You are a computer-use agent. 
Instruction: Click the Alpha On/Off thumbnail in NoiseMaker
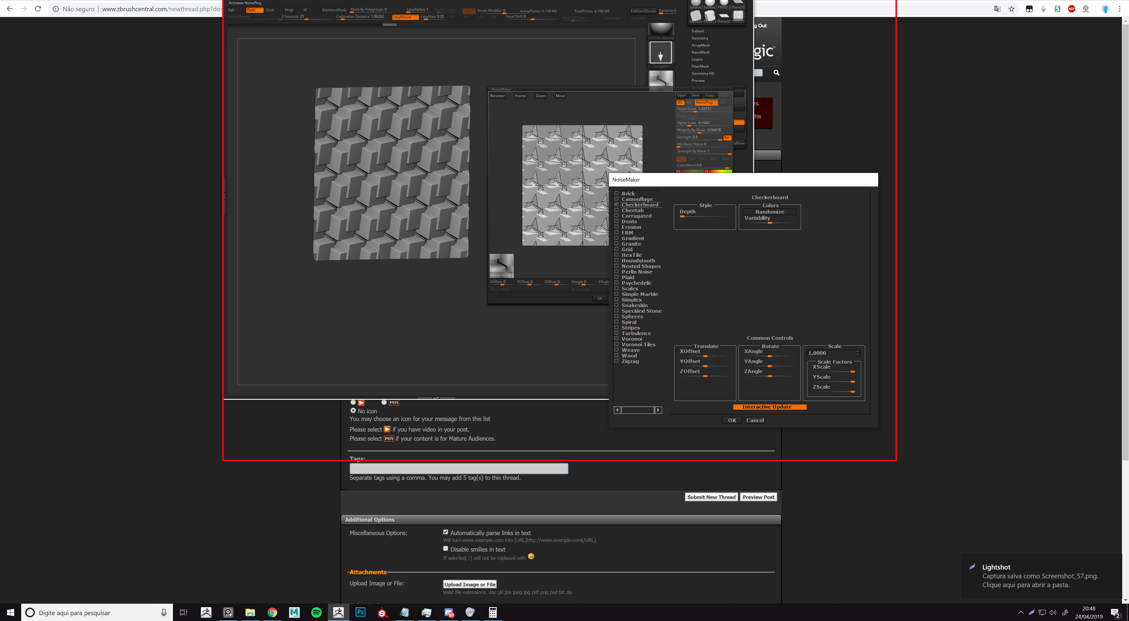(501, 266)
